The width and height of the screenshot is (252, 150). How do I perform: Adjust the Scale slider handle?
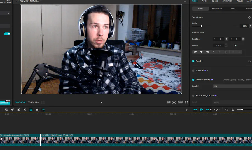201,26
